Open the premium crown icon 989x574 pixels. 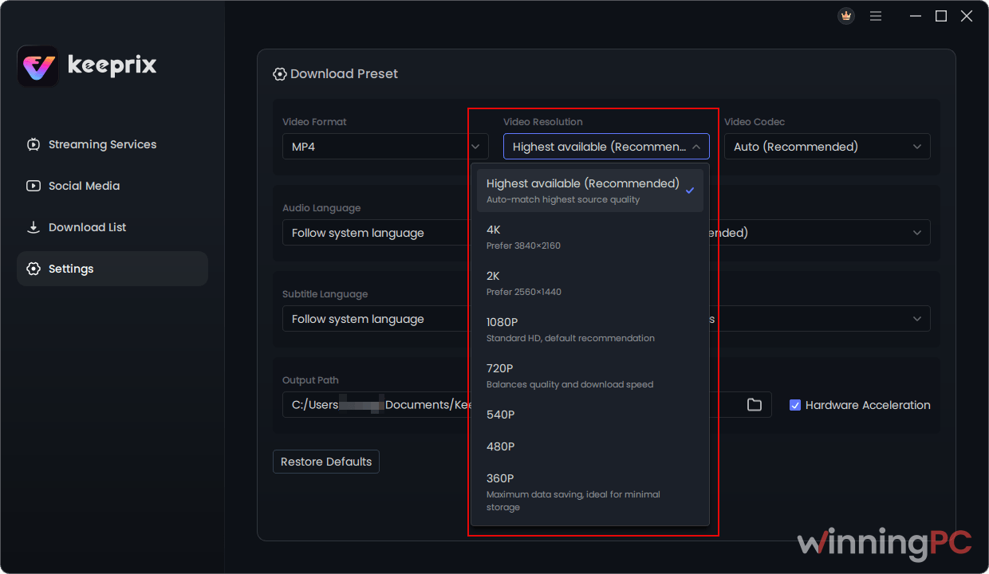coord(846,16)
